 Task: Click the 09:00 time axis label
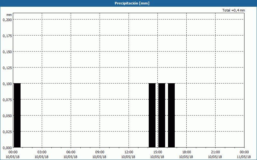[x=100, y=152]
